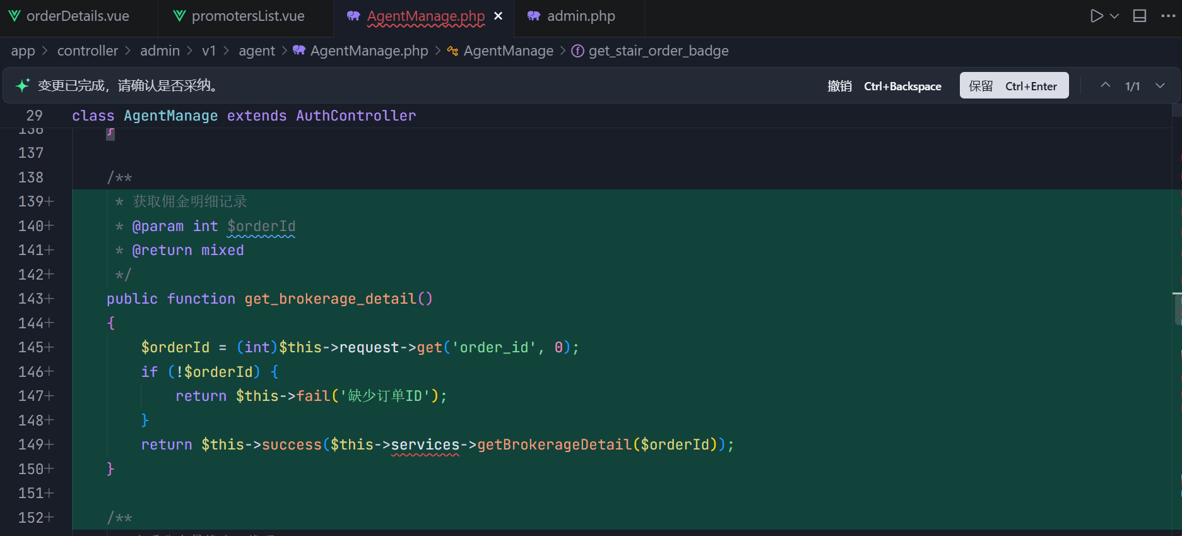Open get_stair_order_badge method breadcrumb
This screenshot has width=1182, height=536.
pos(659,51)
